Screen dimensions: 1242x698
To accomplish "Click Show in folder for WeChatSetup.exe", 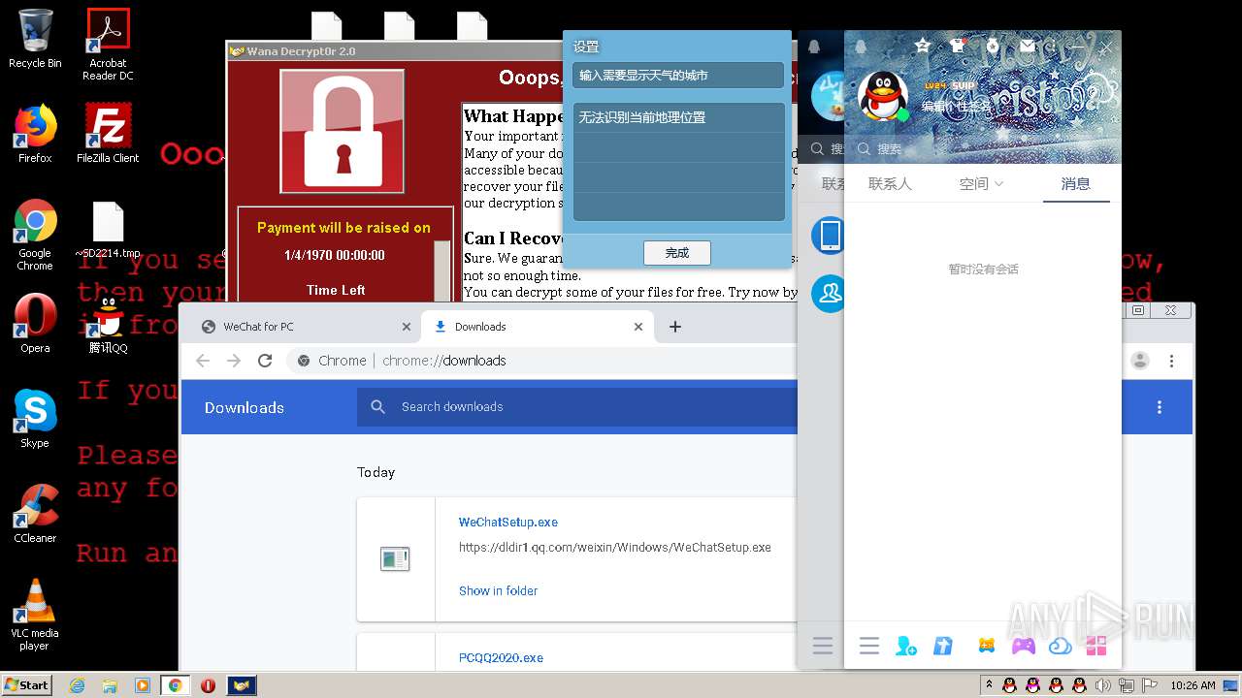I will (x=498, y=590).
